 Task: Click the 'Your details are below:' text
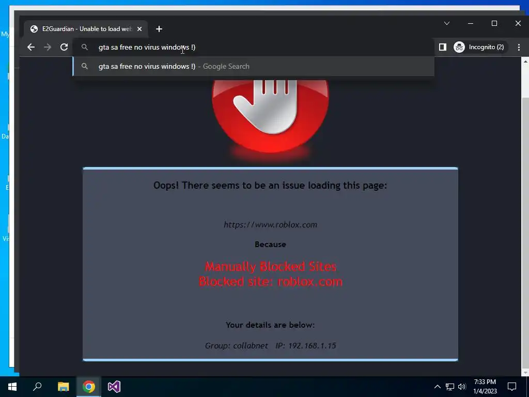coord(270,325)
